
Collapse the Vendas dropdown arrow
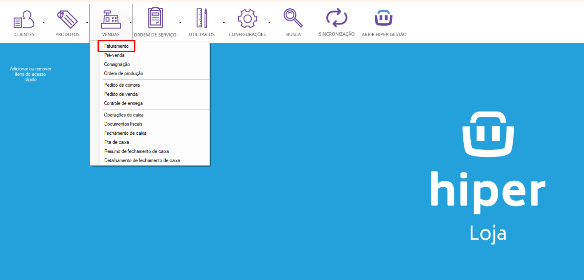pos(131,23)
